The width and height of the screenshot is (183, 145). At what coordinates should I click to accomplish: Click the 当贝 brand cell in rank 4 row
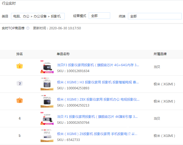tap(157, 118)
